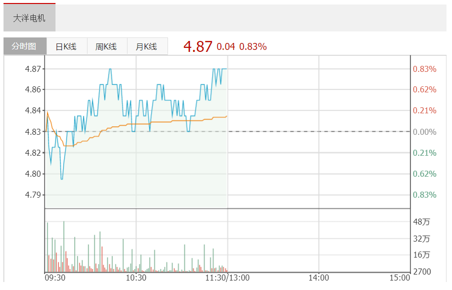
Task: Click the 4.82 price axis label
Action: tap(33, 153)
